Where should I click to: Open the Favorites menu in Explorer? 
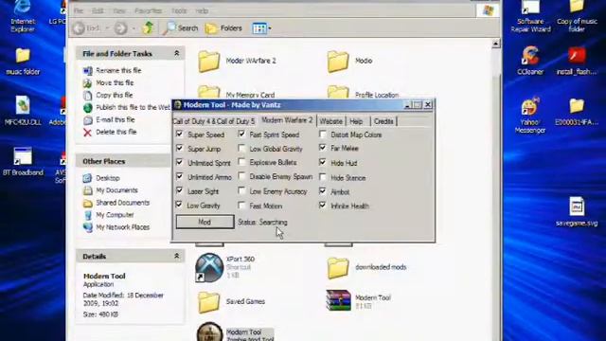(148, 10)
